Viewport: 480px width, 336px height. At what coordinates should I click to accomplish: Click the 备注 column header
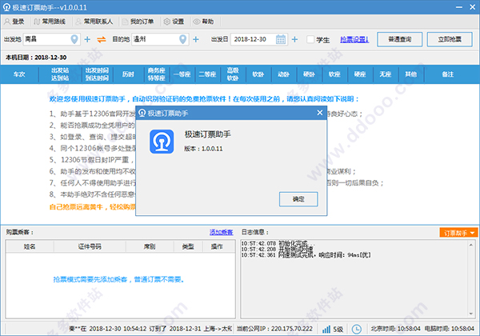(447, 74)
